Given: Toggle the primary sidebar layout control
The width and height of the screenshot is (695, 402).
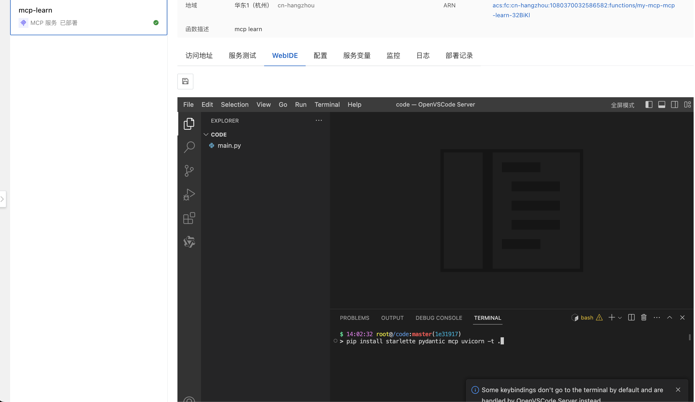Looking at the screenshot, I should click(x=649, y=105).
